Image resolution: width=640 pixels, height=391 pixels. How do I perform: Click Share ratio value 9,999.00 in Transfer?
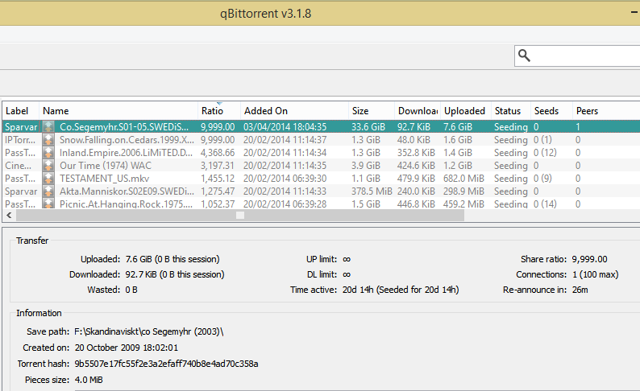coord(589,259)
